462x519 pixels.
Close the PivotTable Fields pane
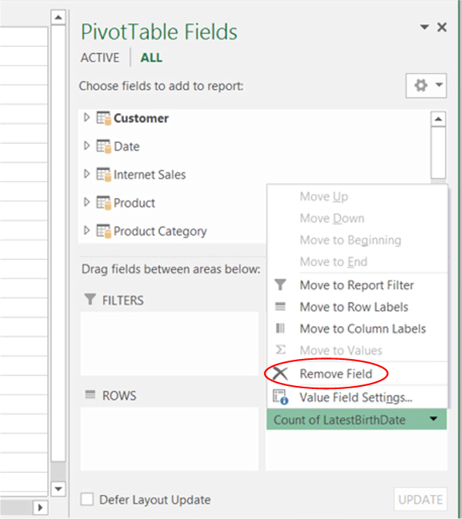(441, 28)
